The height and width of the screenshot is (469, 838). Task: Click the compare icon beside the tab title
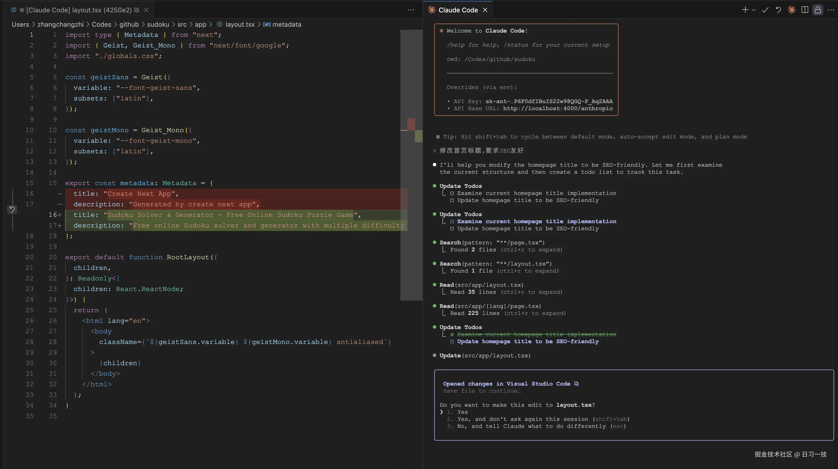(136, 10)
